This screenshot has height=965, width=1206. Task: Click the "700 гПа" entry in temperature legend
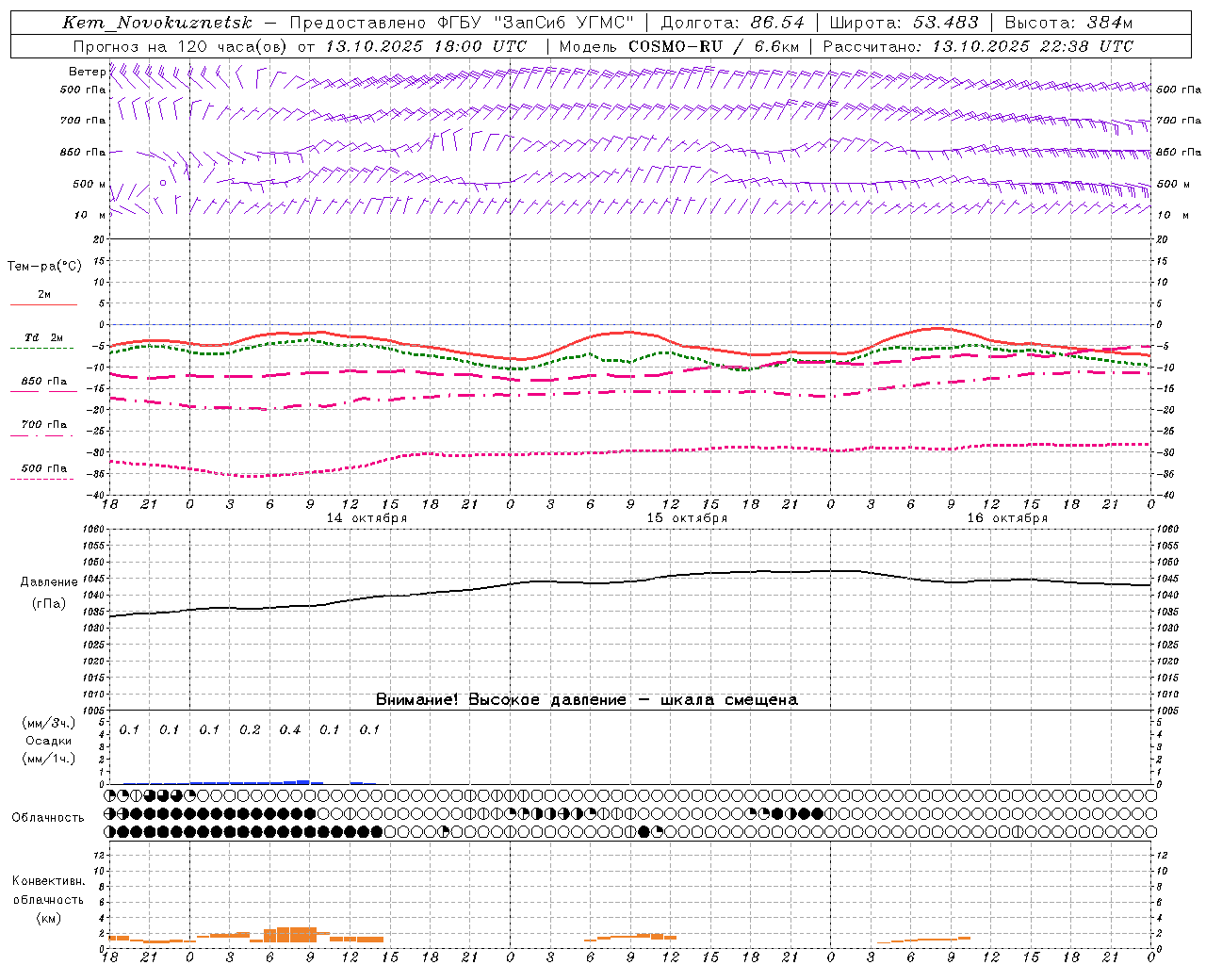pos(43,424)
